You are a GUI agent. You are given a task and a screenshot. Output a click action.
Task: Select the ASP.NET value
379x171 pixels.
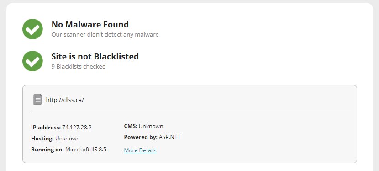pyautogui.click(x=169, y=137)
